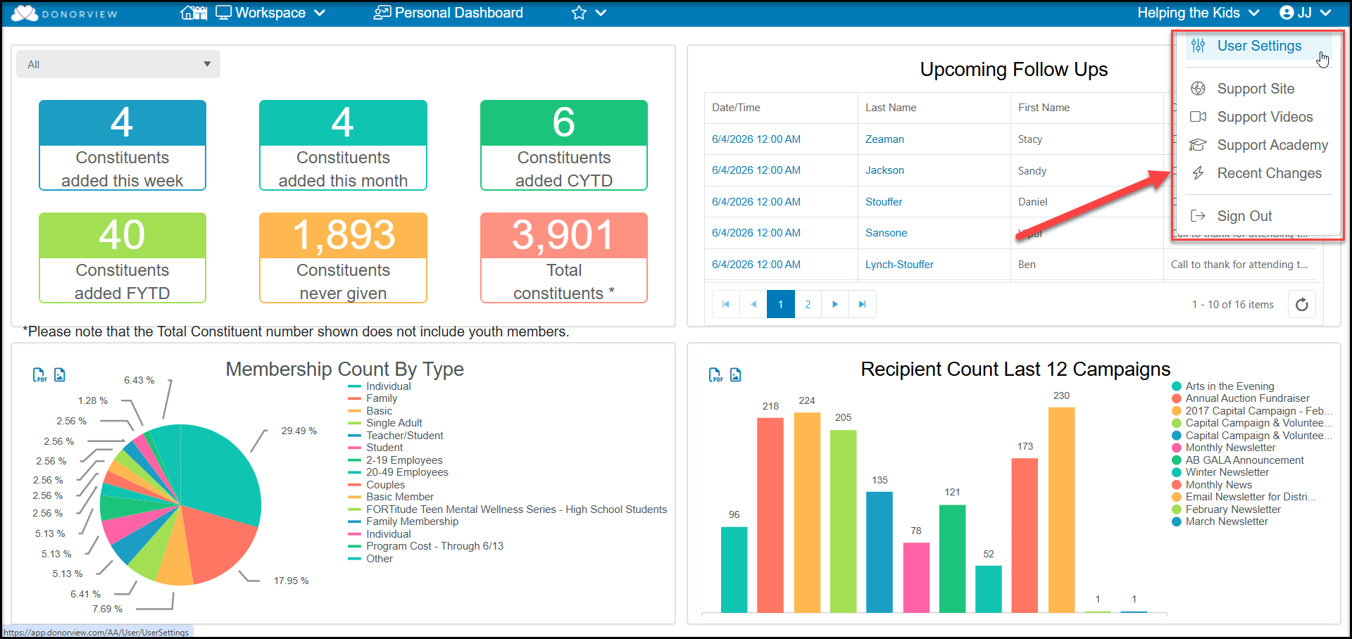Click Constituents added FYTD tile

click(x=123, y=258)
